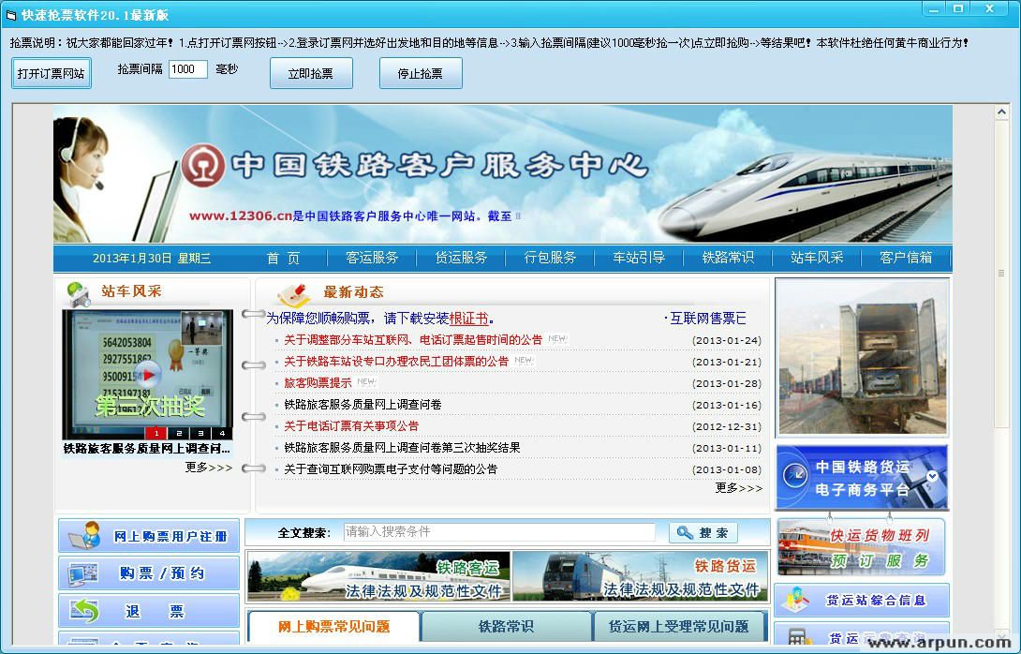Open the 货运服务 navigation item
This screenshot has width=1021, height=654.
[x=461, y=258]
